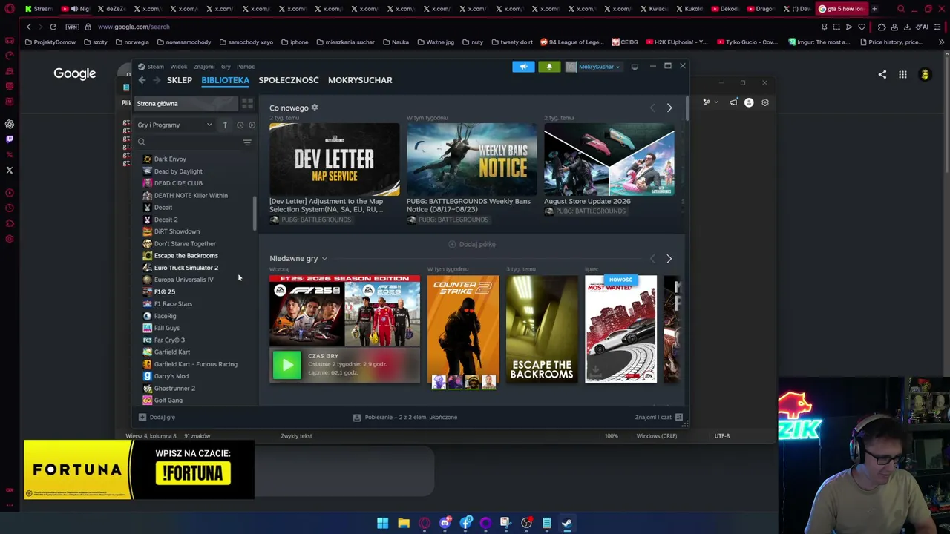Click the share icon on Google page
This screenshot has width=950, height=534.
[x=882, y=74]
